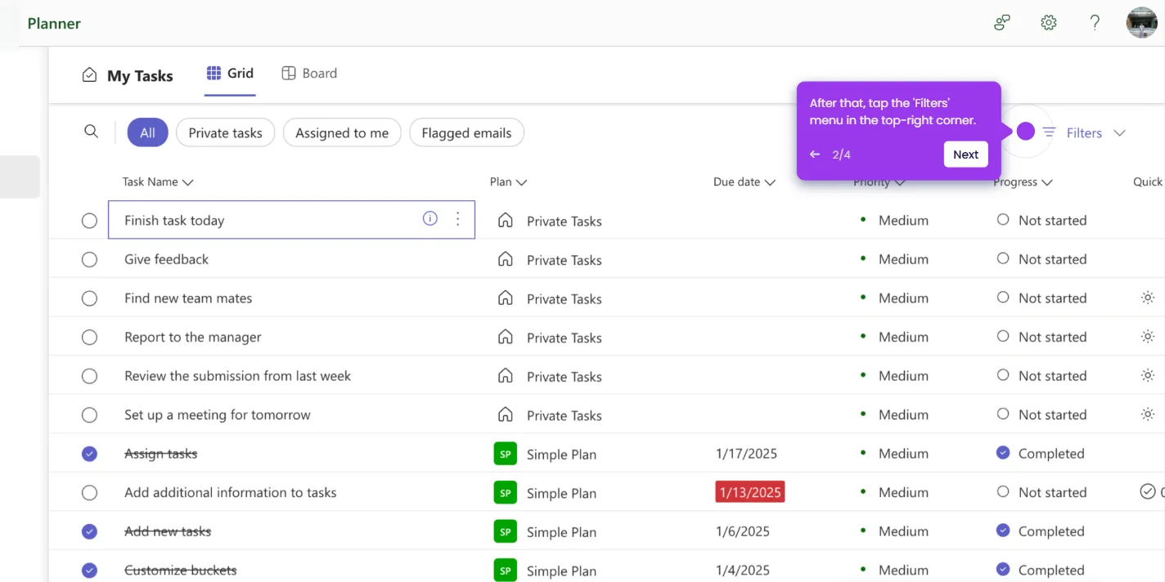Click the search magnifier icon
The height and width of the screenshot is (582, 1165).
coord(91,132)
